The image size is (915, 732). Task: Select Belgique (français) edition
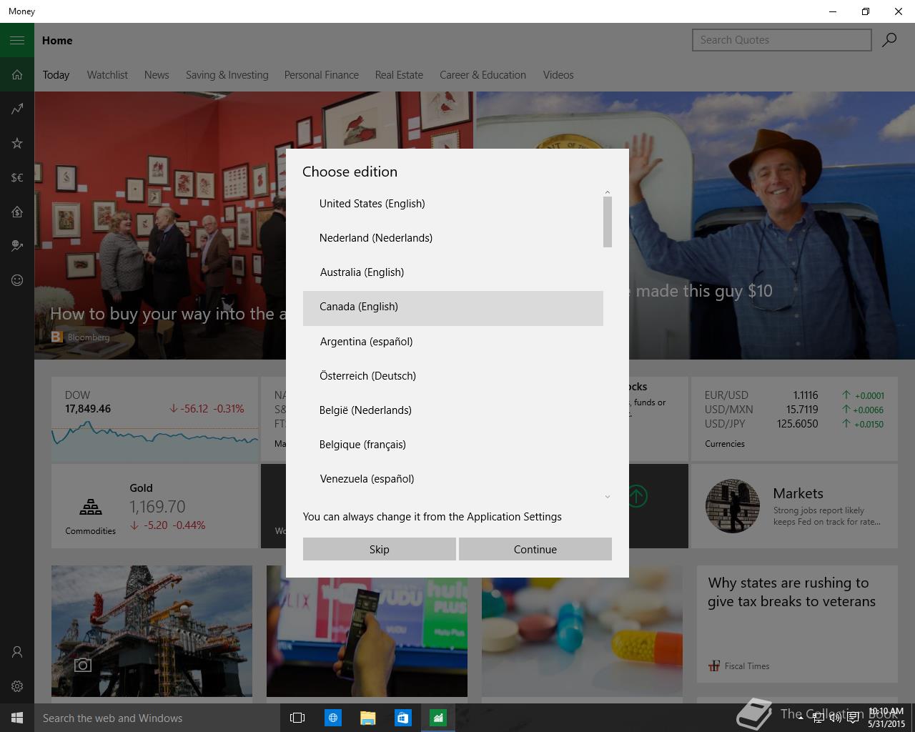[453, 445]
